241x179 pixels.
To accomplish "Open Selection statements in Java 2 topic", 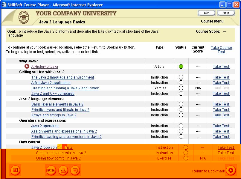I will [x=61, y=153].
